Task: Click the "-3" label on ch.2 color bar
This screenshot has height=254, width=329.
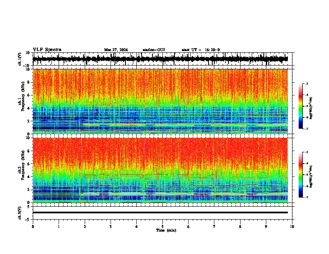Action: click(306, 152)
